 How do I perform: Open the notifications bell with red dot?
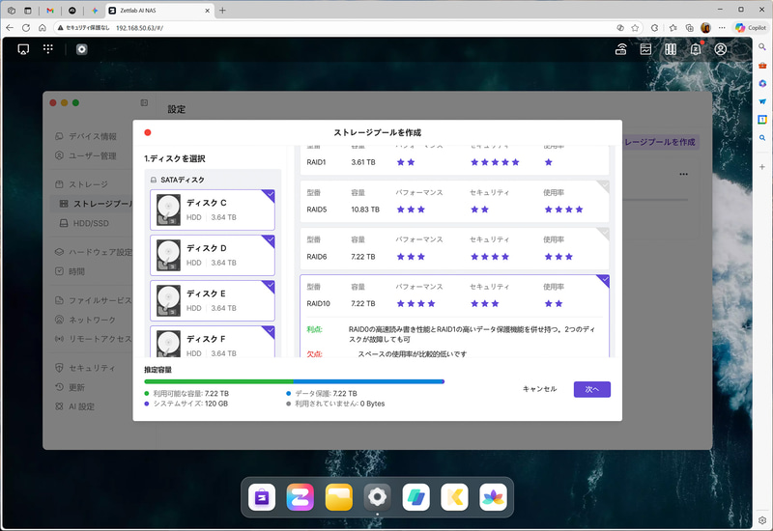pyautogui.click(x=696, y=49)
